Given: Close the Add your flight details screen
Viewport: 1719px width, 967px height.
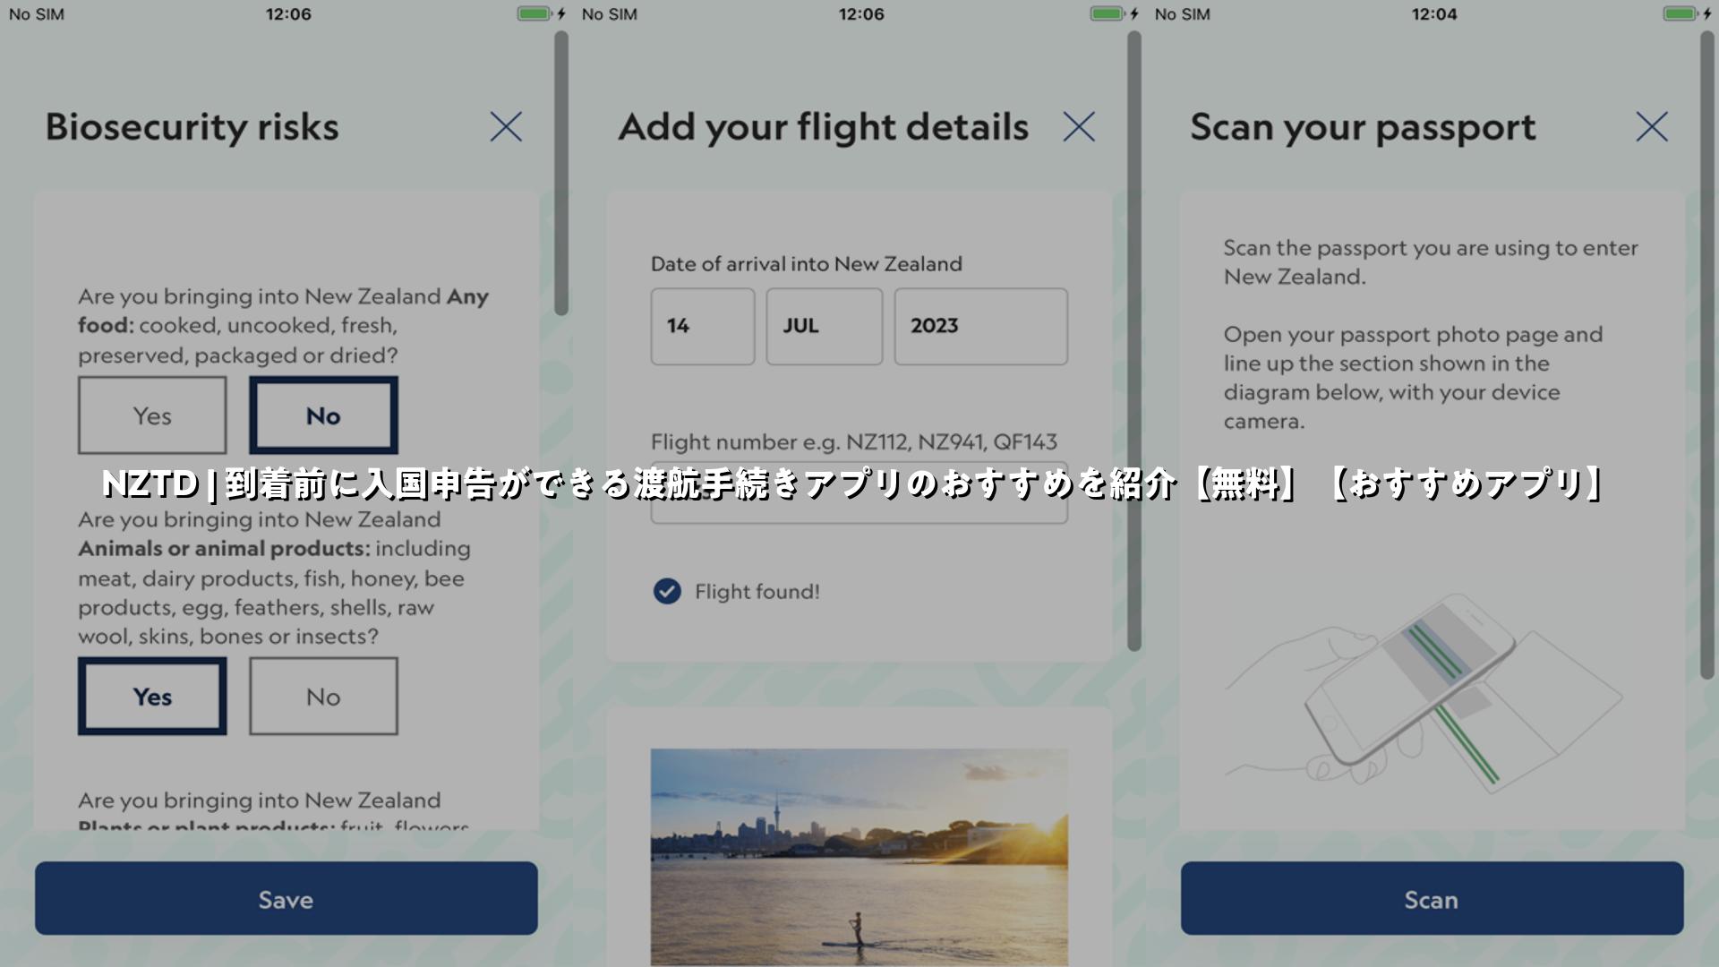Looking at the screenshot, I should point(1079,127).
